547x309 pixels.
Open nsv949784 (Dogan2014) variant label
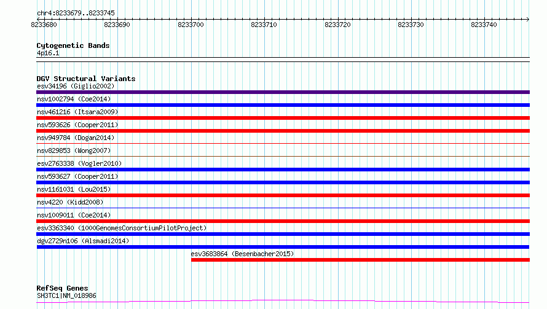(x=76, y=138)
